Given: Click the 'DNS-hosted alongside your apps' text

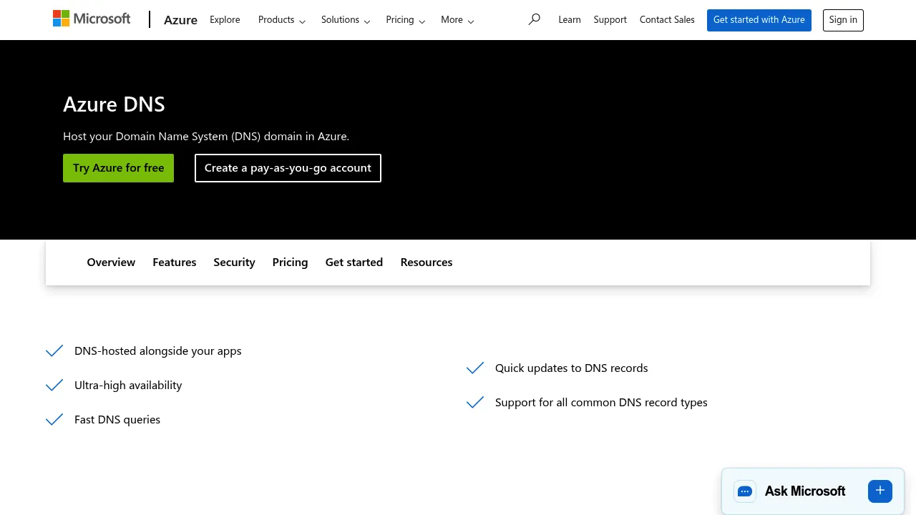Looking at the screenshot, I should [158, 350].
